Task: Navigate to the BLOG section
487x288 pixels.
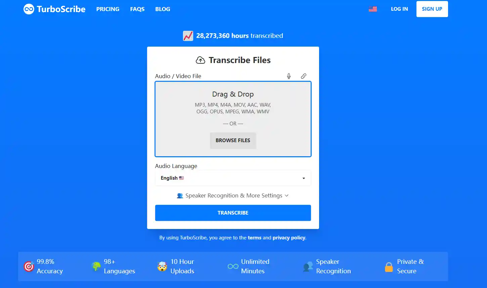Action: tap(163, 9)
